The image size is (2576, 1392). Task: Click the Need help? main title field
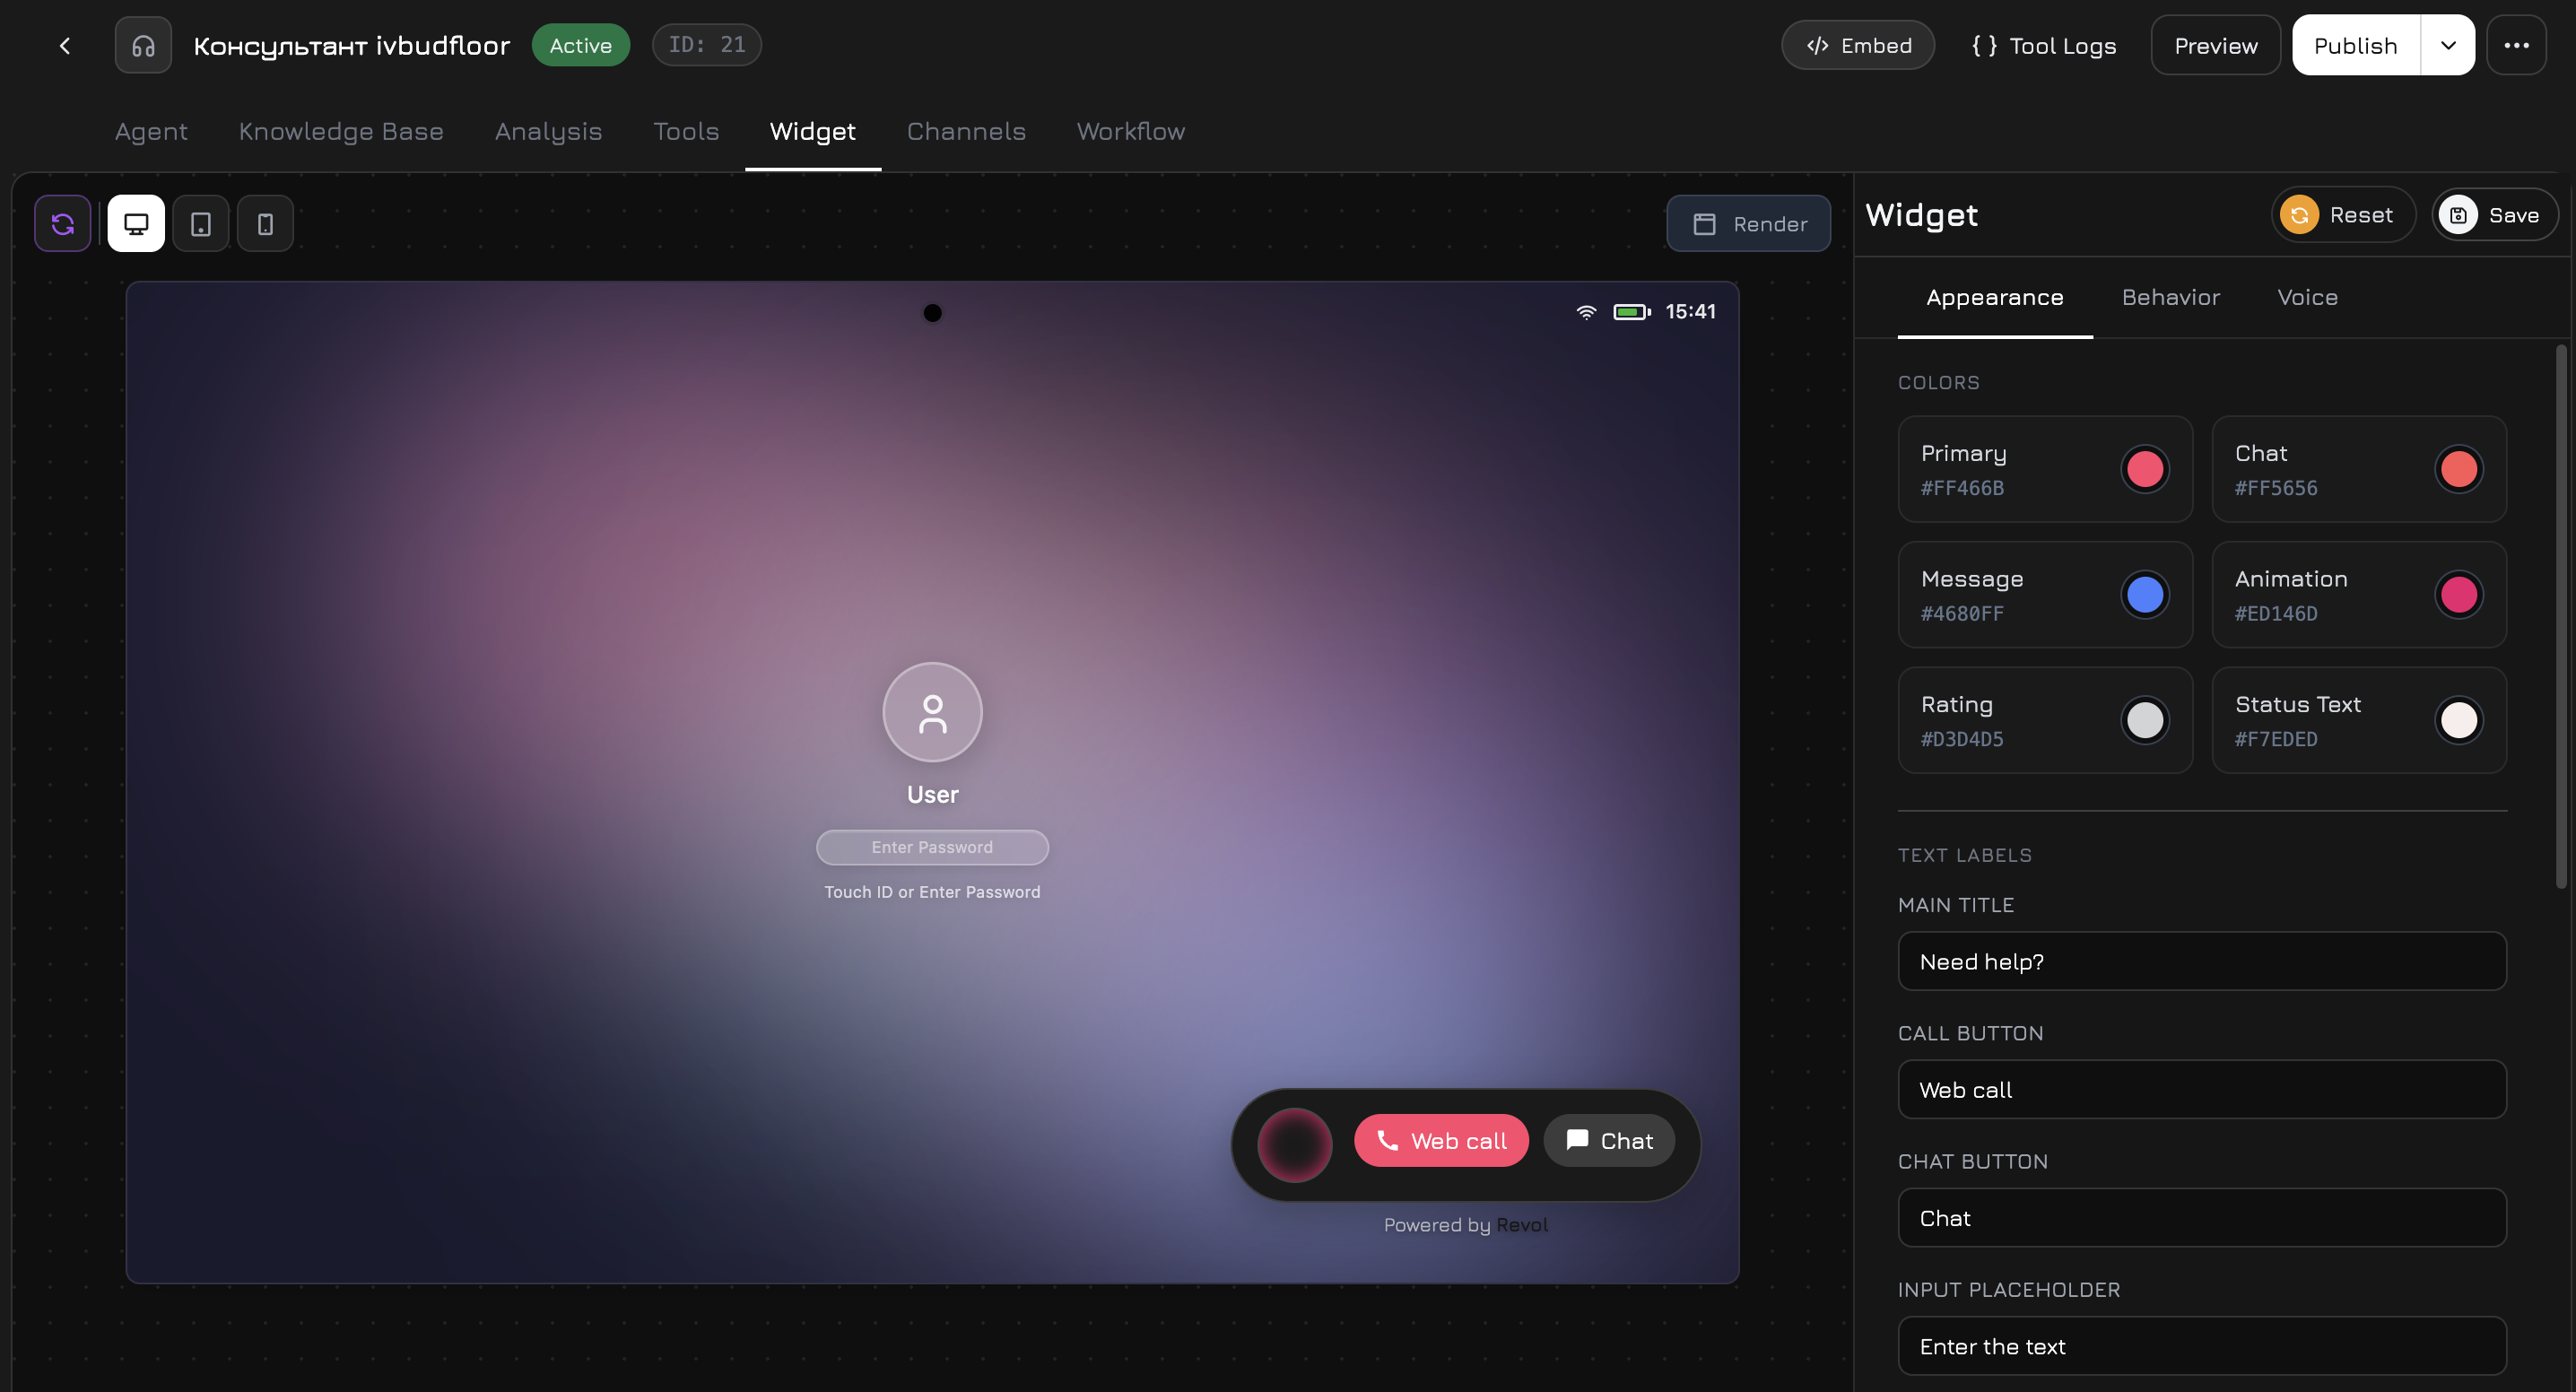coord(2200,961)
